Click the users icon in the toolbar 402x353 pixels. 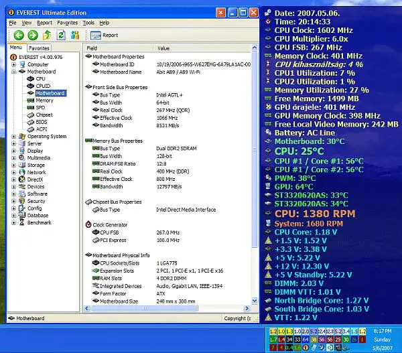(75, 35)
